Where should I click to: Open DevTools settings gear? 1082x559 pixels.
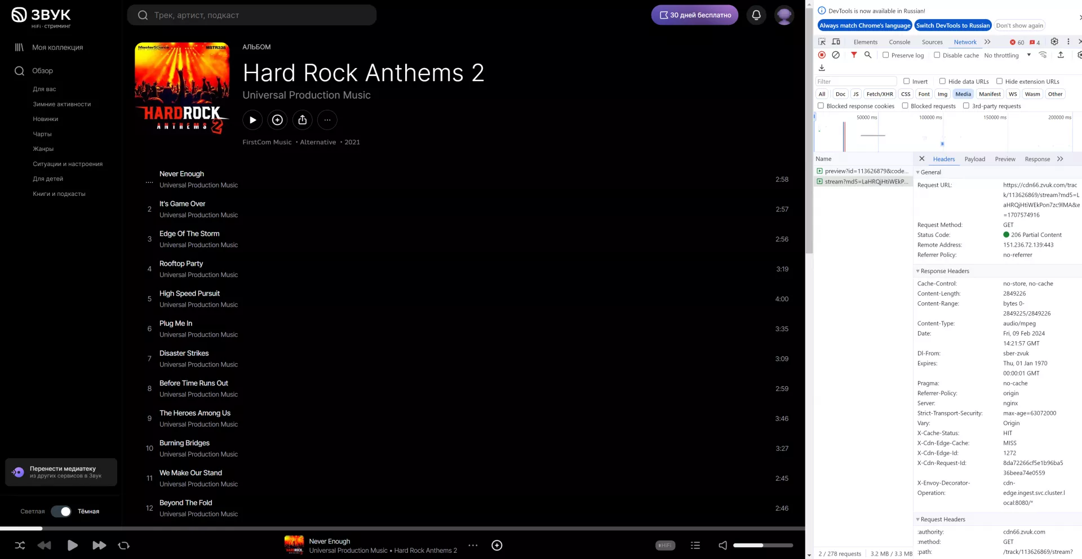[x=1054, y=42]
